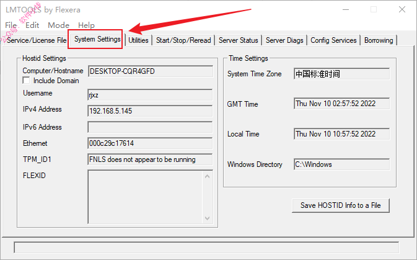Click the status bar at window bottom

206,248
